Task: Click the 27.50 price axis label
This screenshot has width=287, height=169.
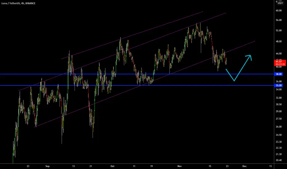Action: click(279, 119)
